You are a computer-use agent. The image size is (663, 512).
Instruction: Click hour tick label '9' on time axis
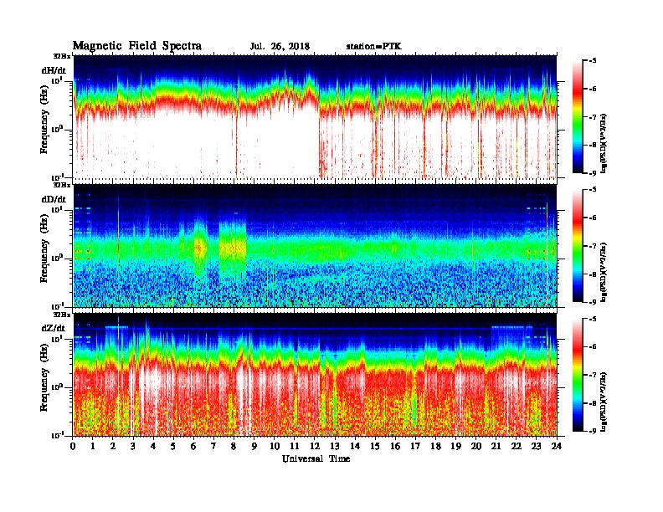pos(254,446)
